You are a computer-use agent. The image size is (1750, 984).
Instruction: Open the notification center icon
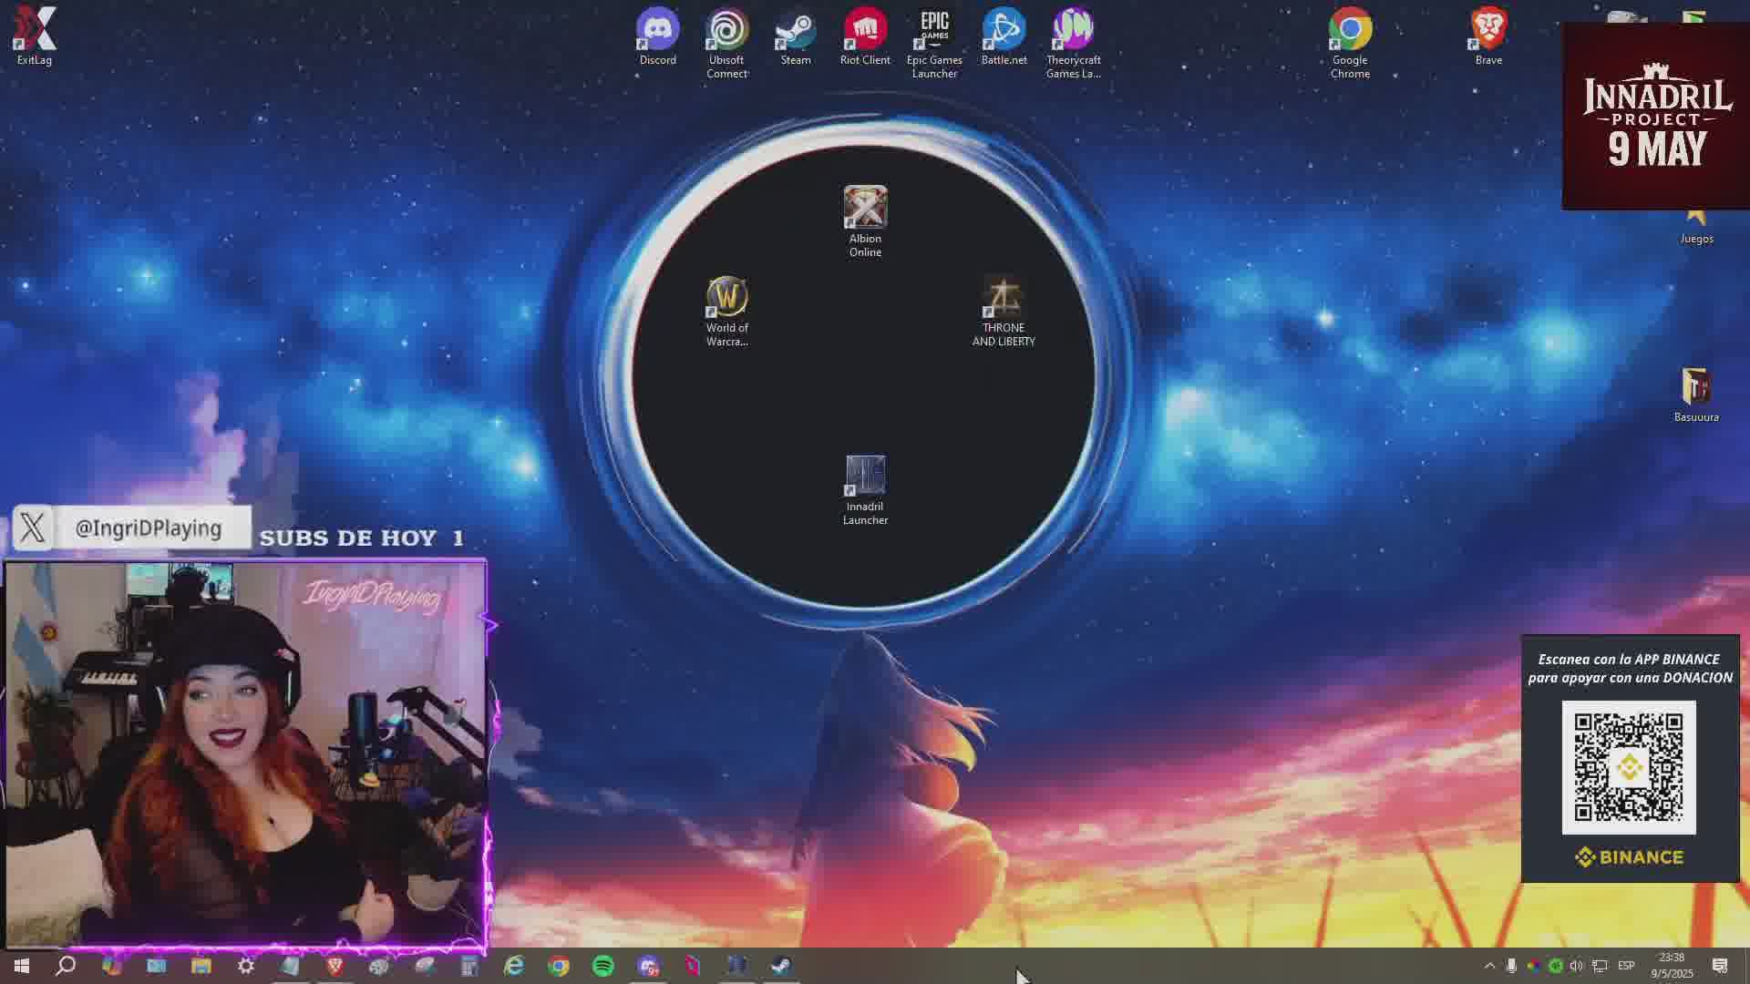pyautogui.click(x=1720, y=966)
